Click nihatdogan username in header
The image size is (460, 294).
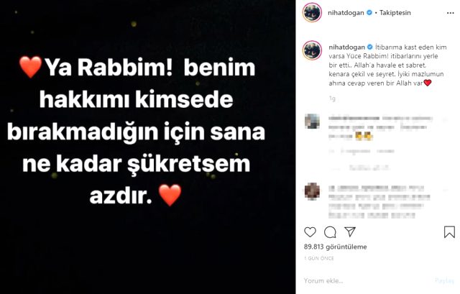point(346,13)
